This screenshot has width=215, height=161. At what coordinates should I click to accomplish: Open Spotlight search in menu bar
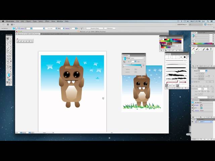(x=208, y=21)
